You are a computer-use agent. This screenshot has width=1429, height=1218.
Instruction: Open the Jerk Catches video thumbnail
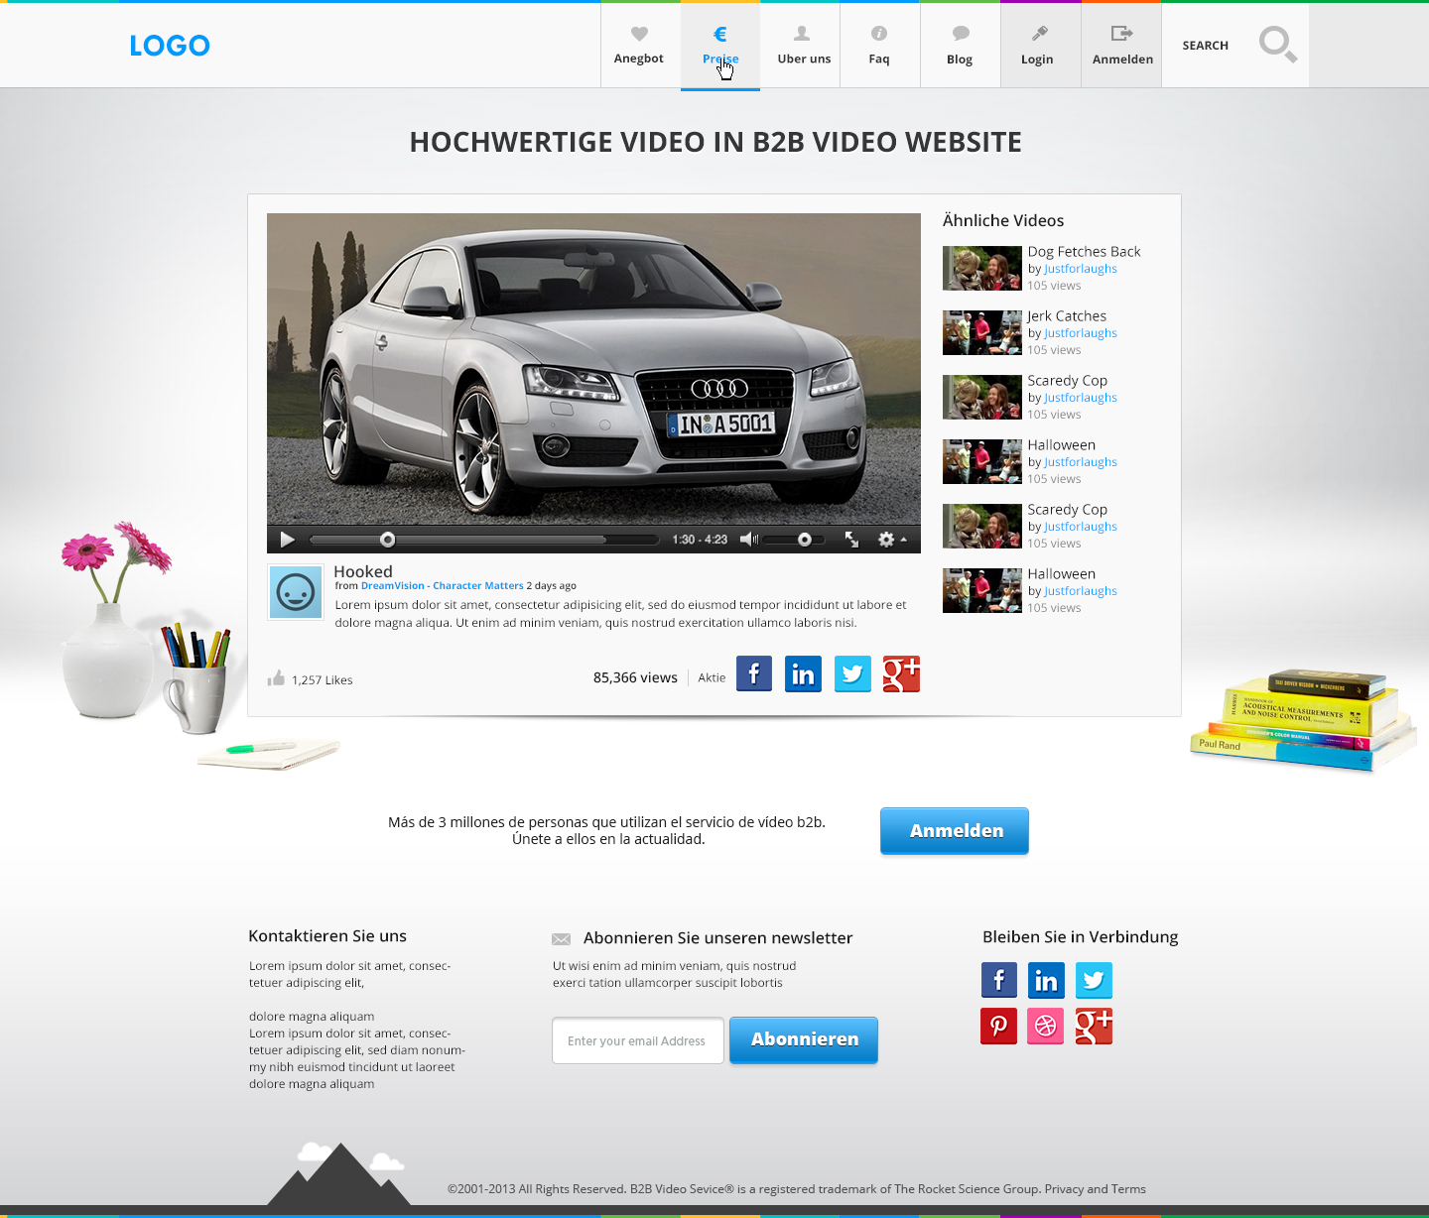click(982, 332)
